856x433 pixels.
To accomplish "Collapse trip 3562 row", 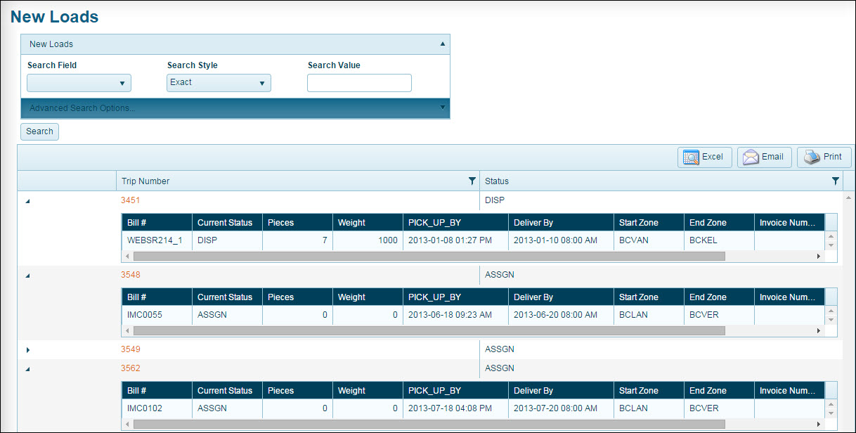I will click(x=28, y=368).
